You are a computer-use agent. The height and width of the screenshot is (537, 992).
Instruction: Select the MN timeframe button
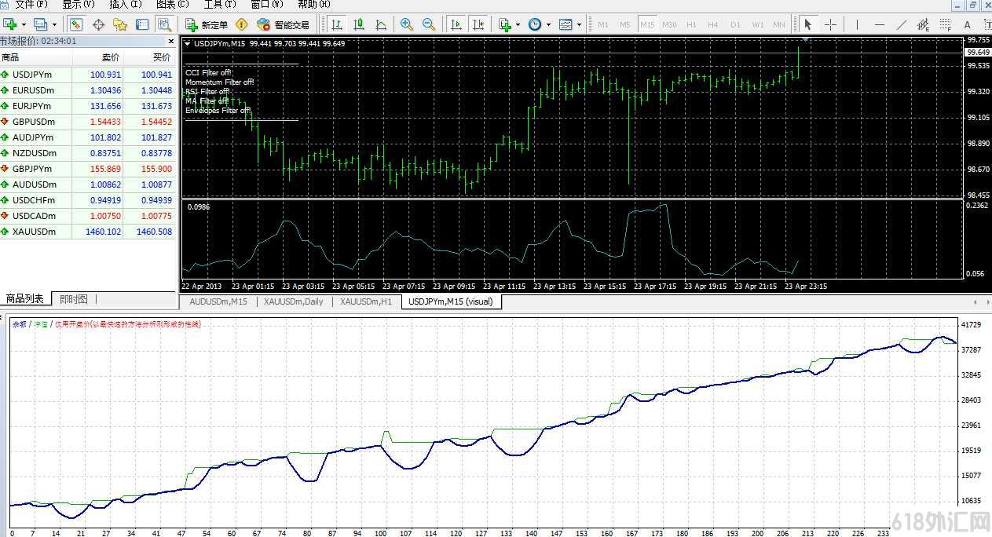(x=778, y=24)
